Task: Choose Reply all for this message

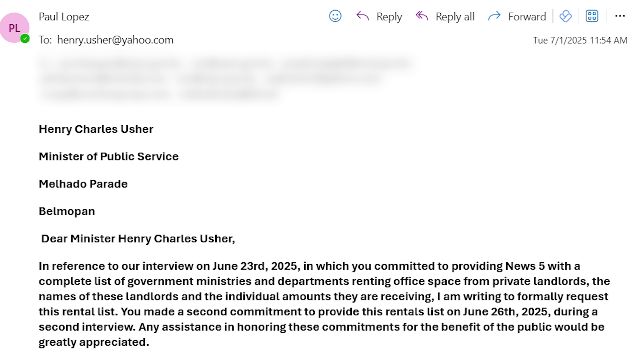Action: 445,16
